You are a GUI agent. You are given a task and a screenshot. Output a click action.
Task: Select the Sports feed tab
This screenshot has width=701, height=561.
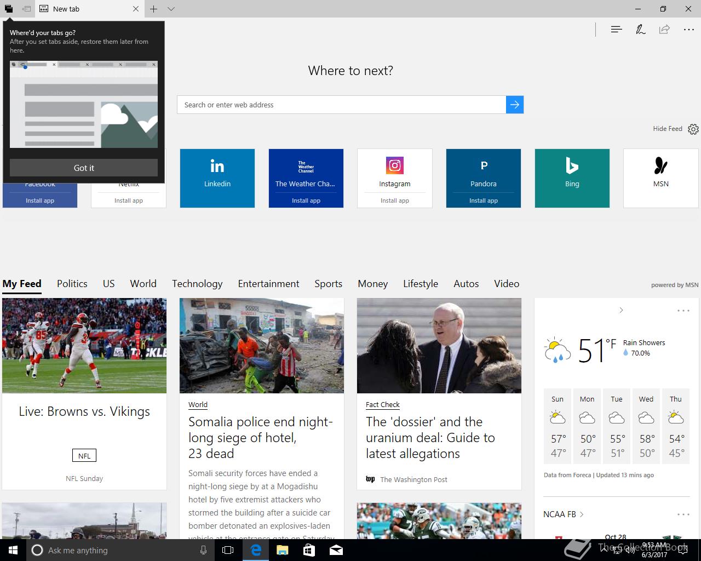(328, 284)
